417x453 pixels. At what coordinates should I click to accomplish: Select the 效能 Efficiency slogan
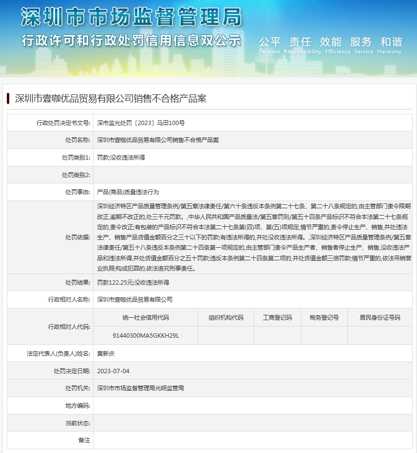click(338, 45)
